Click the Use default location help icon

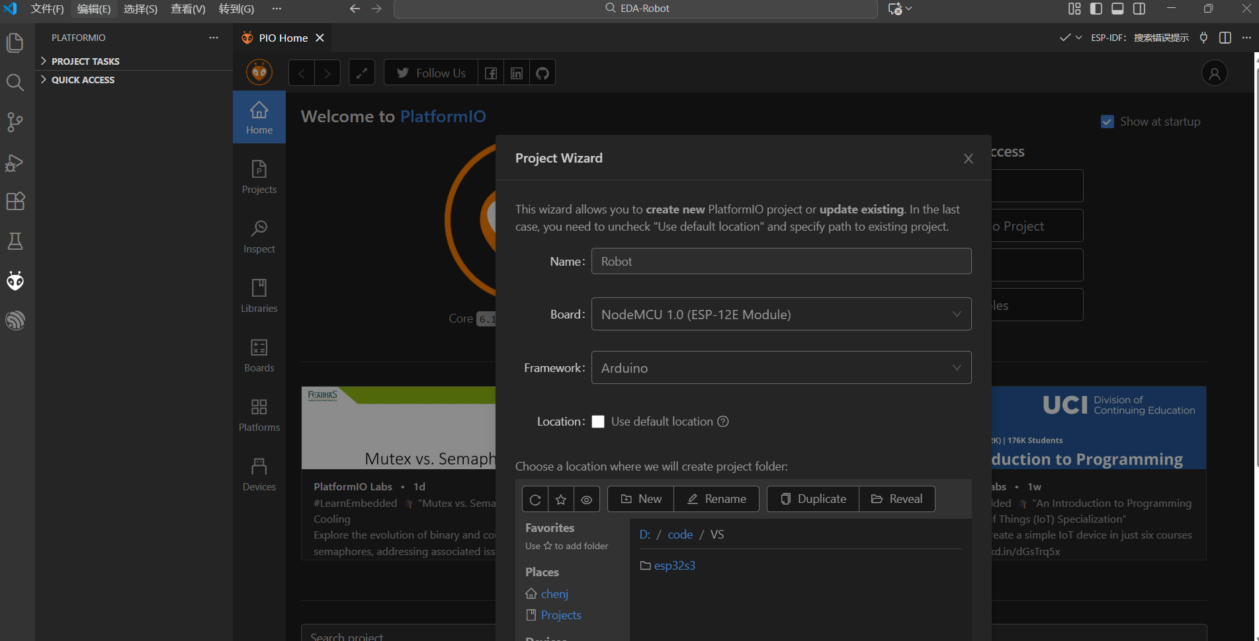pyautogui.click(x=723, y=422)
